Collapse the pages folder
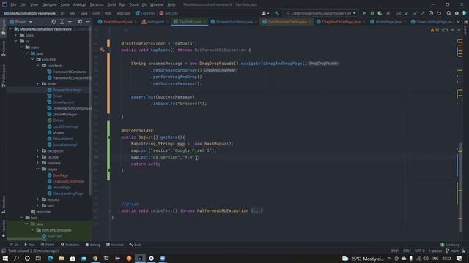 (38, 169)
